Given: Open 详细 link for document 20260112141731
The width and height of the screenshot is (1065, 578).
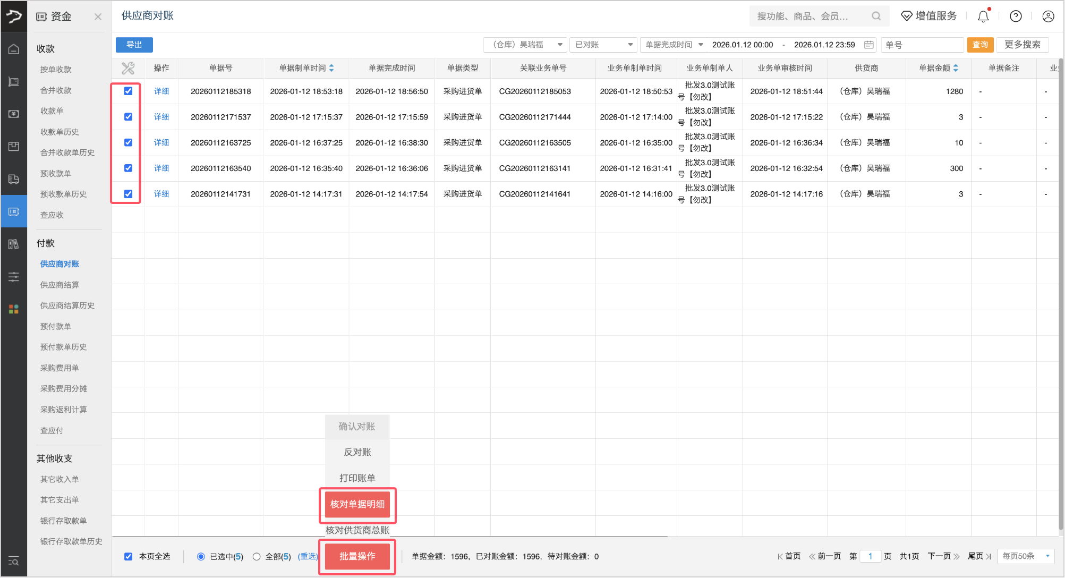Looking at the screenshot, I should click(x=161, y=194).
